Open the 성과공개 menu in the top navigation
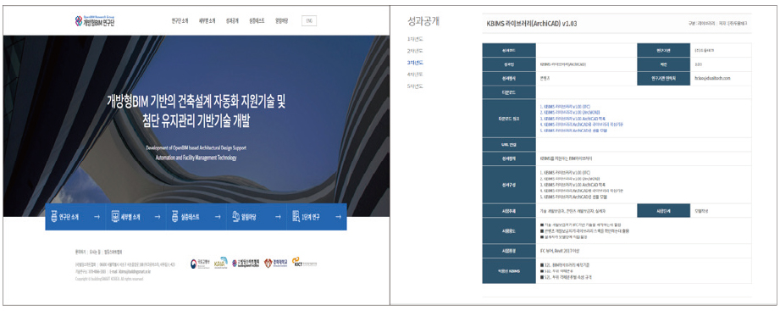The height and width of the screenshot is (311, 780). point(232,21)
